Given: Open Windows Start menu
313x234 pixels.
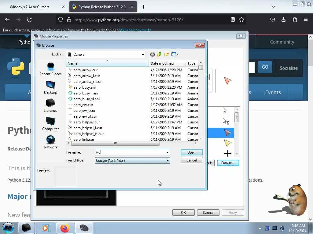Looking at the screenshot, I should [8, 228].
